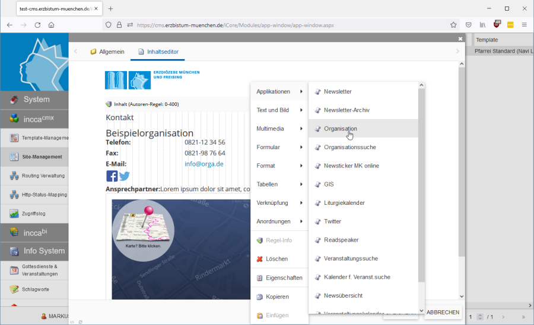
Task: Click the browser address bar
Action: [x=291, y=25]
